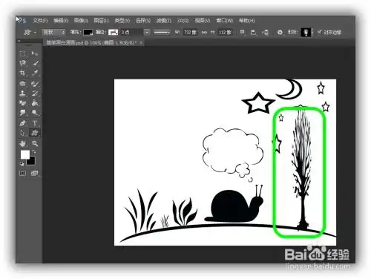
Task: Click the white foreground color swatch
Action: (x=25, y=154)
